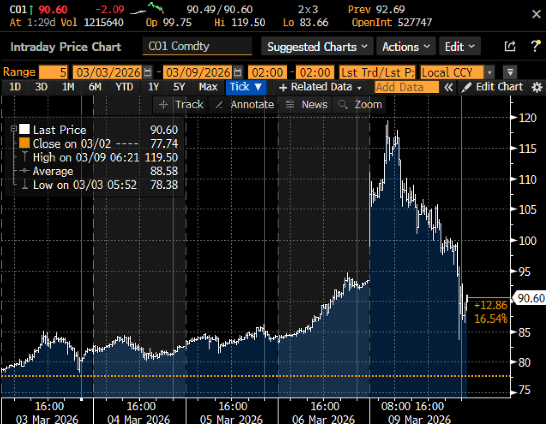Viewport: 546px width, 424px height.
Task: Click Low on 03/03 05:52 legend row
Action: click(x=99, y=185)
